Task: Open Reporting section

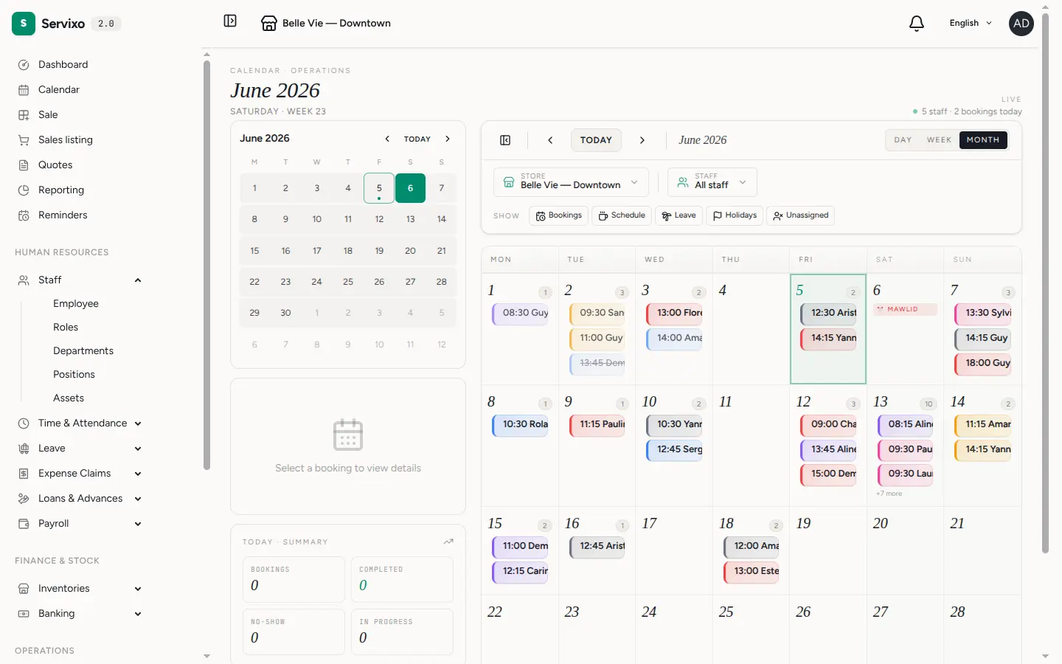Action: [x=61, y=190]
